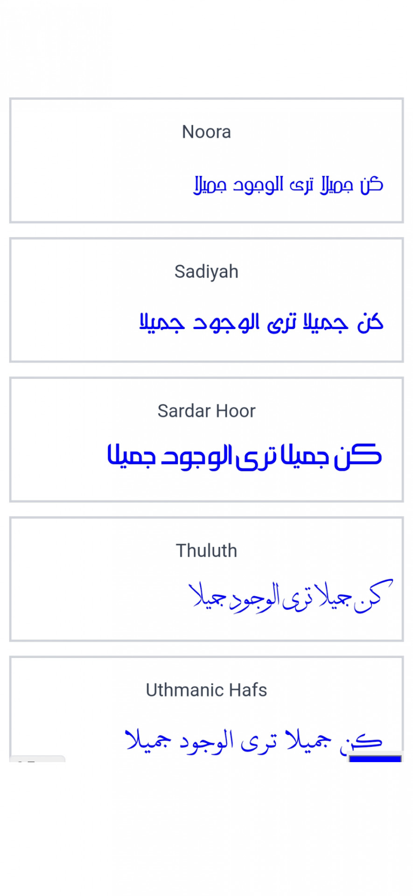Screen dimensions: 413x896
Task: Click the word ترى in Noora preview
Action: coord(301,185)
